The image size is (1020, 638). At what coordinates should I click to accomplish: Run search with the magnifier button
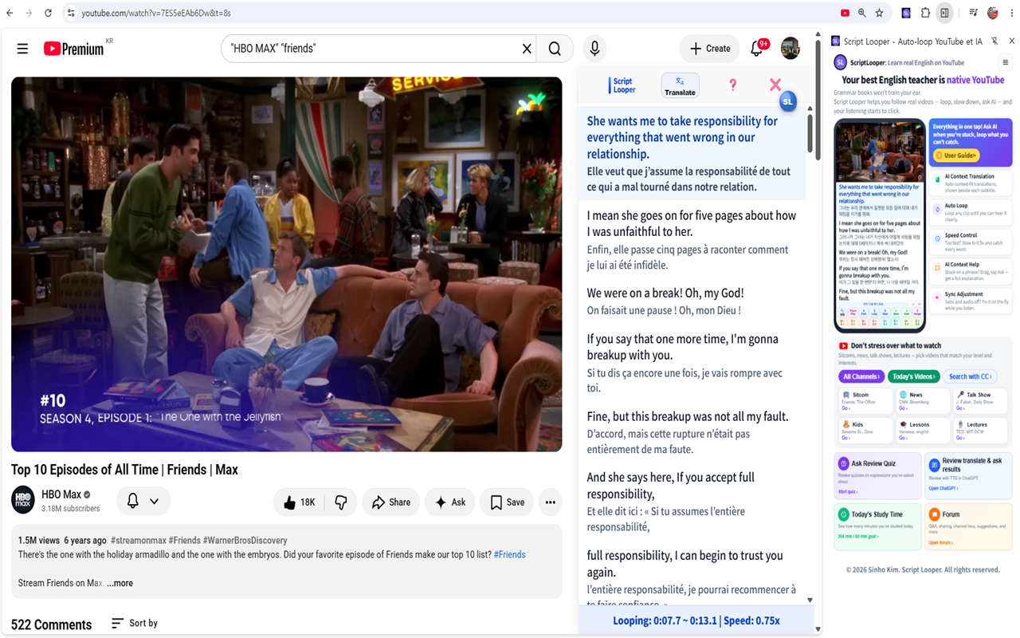(555, 49)
